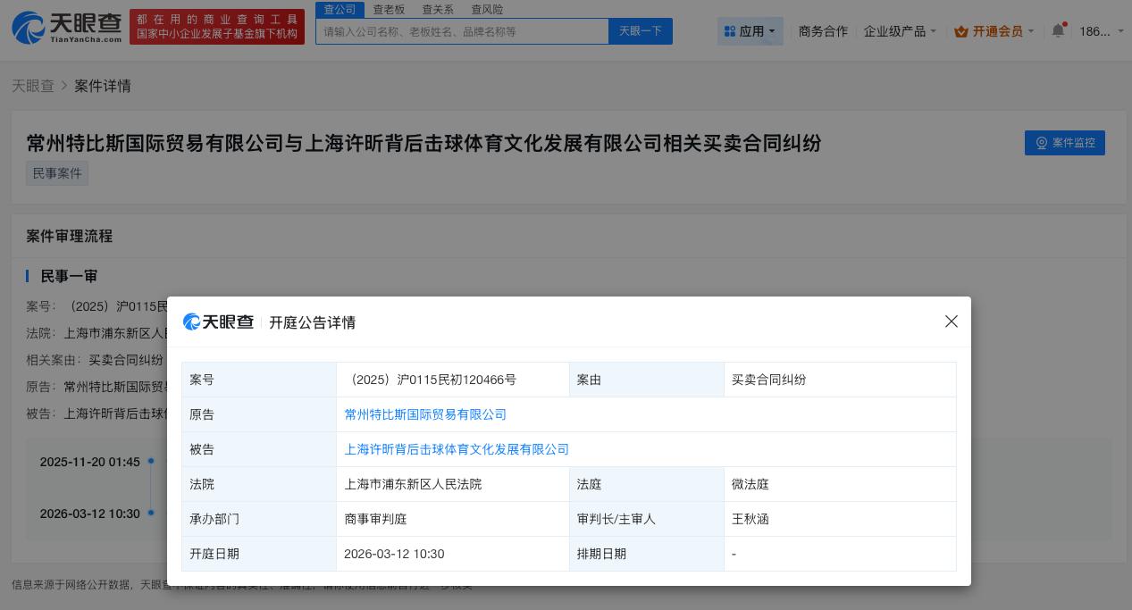Click timeline entry 2026-03-12 10:30
1132x610 pixels.
click(90, 514)
